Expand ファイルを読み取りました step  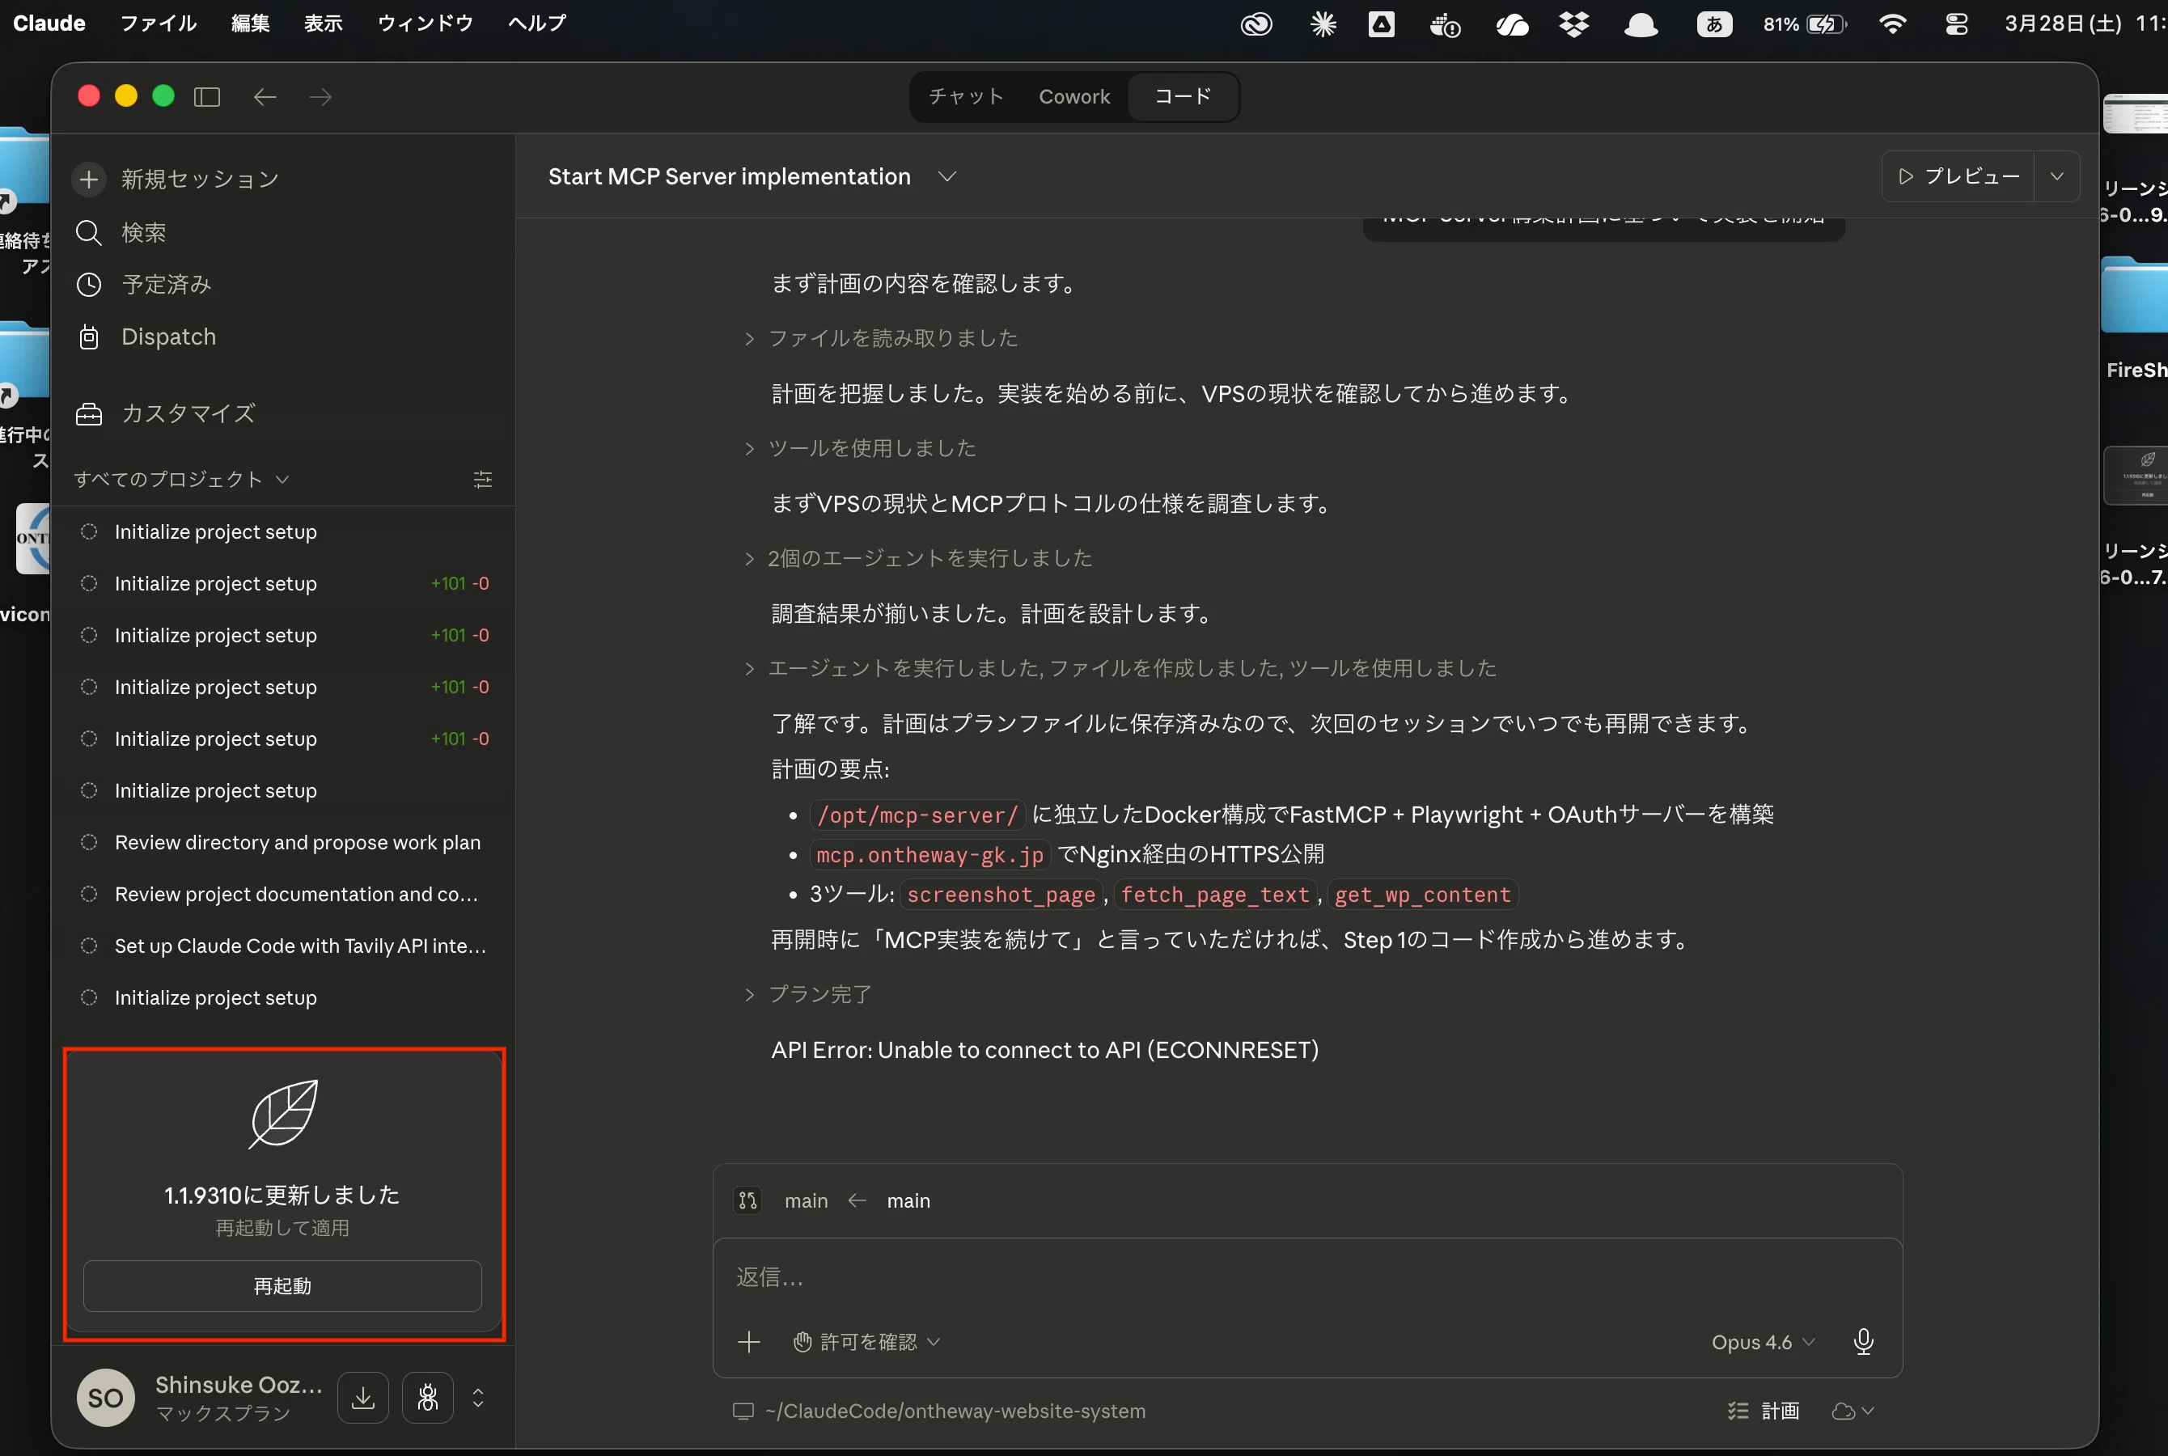pos(881,339)
